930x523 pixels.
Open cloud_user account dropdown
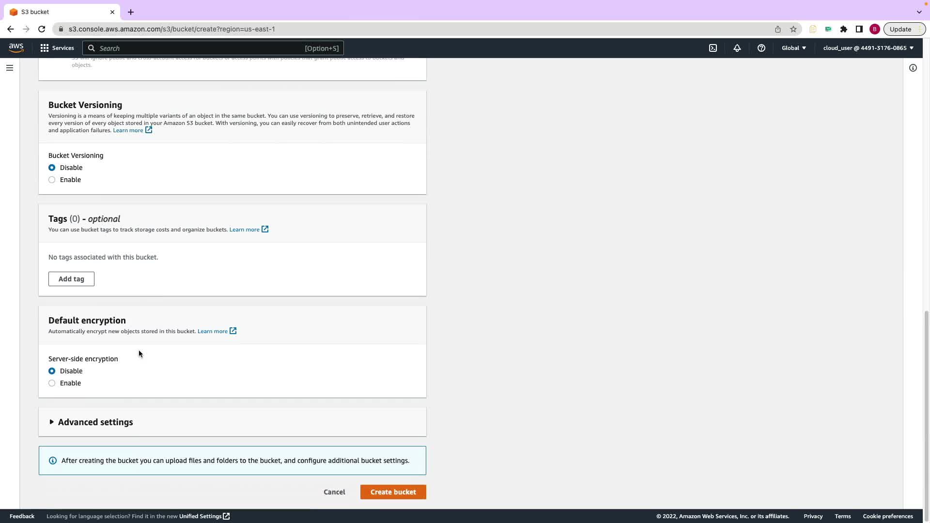pos(868,48)
